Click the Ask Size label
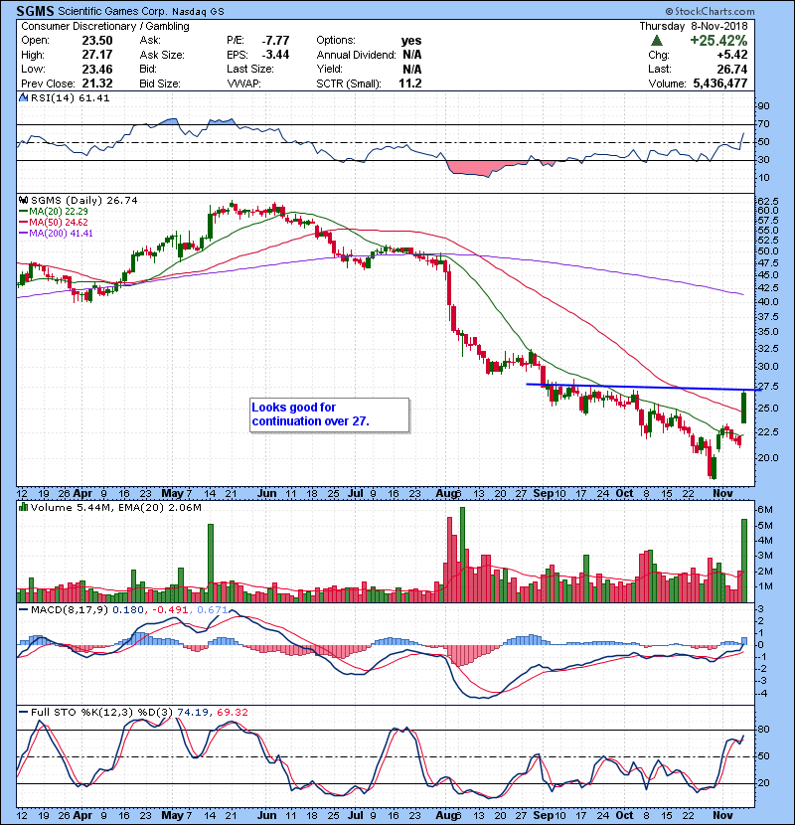Viewport: 795px width, 825px height. tap(162, 55)
